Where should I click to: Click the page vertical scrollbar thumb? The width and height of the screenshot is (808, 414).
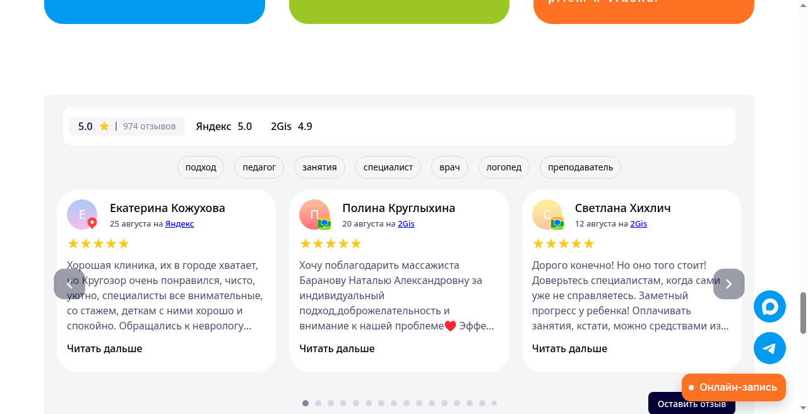pyautogui.click(x=804, y=313)
